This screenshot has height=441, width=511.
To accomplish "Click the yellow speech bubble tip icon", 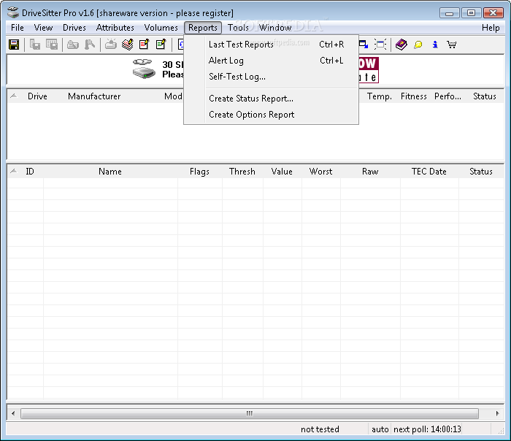I will pyautogui.click(x=418, y=45).
